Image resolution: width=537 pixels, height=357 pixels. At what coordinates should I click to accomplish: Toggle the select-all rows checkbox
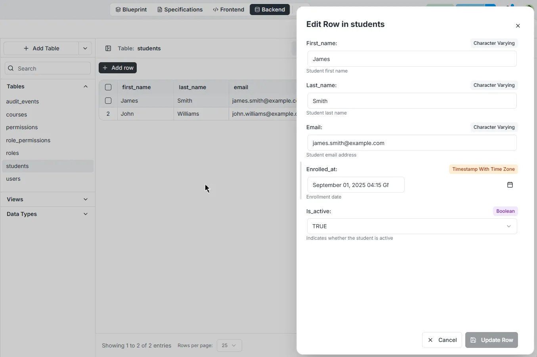click(x=108, y=87)
